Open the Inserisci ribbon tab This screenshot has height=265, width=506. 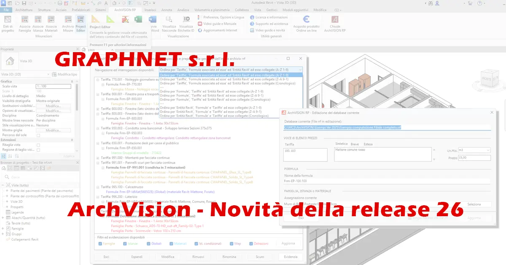point(150,10)
